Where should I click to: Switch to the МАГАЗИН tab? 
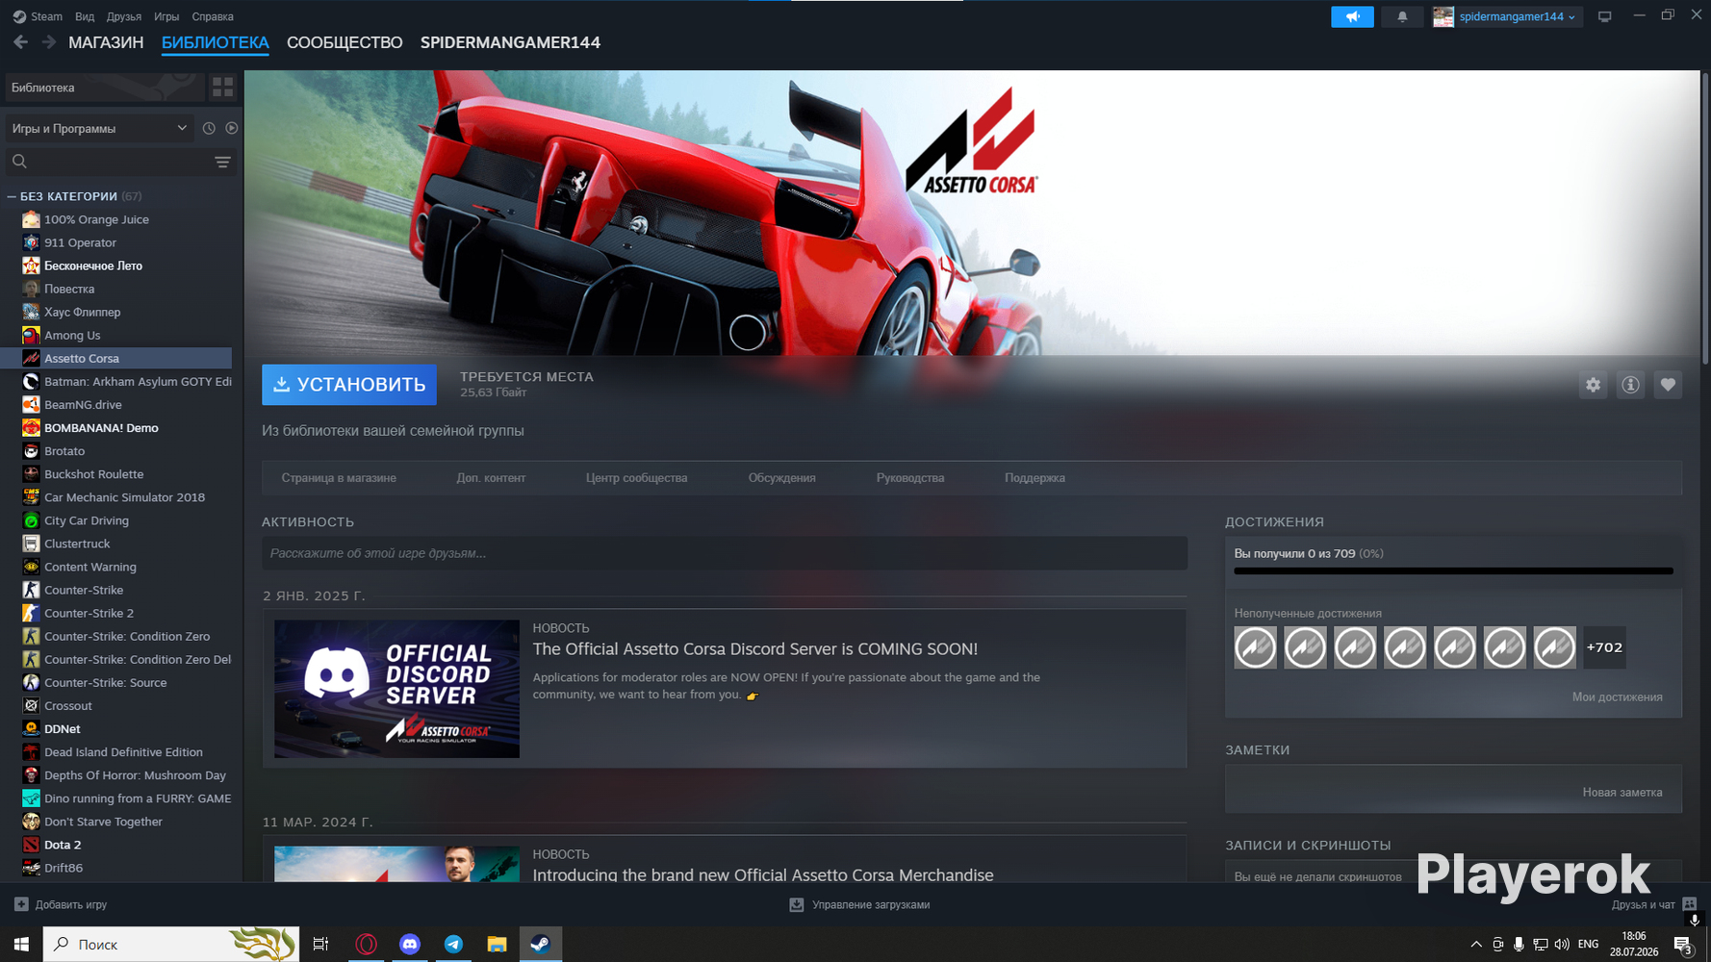106,42
